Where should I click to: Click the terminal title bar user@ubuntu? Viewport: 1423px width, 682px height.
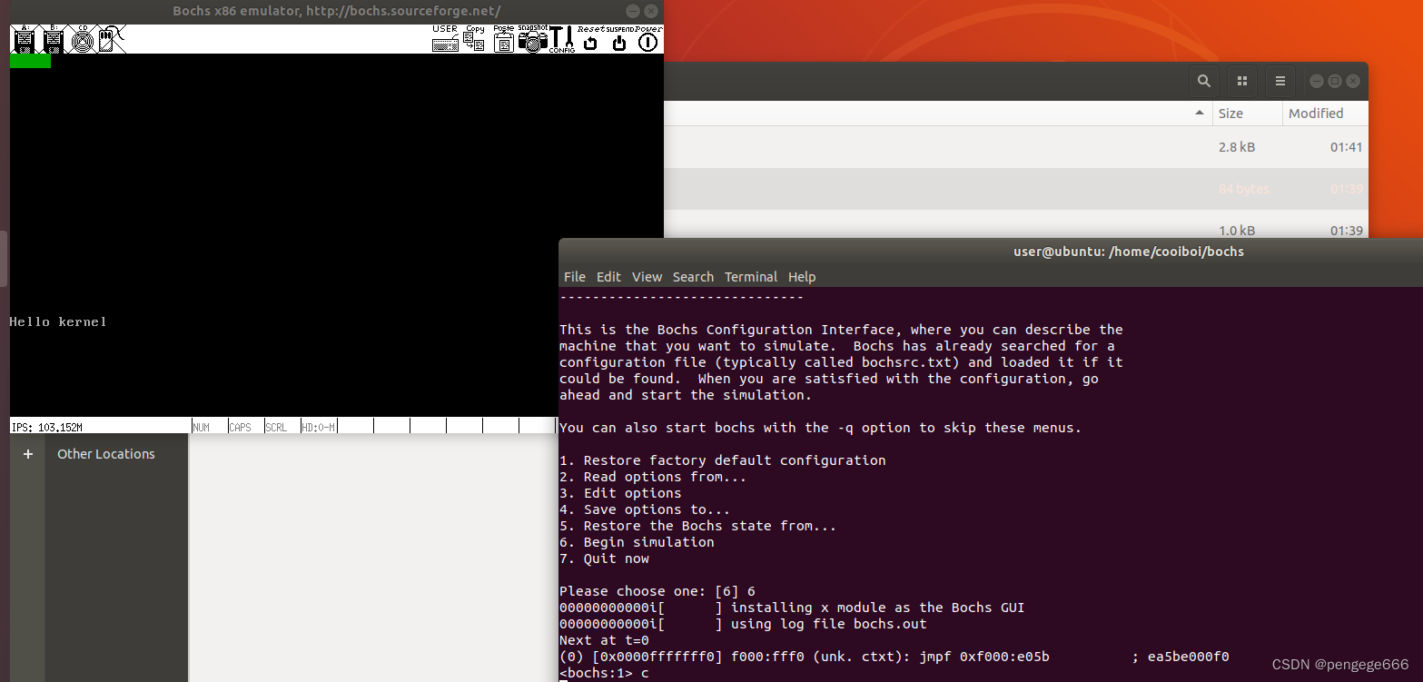point(1129,252)
